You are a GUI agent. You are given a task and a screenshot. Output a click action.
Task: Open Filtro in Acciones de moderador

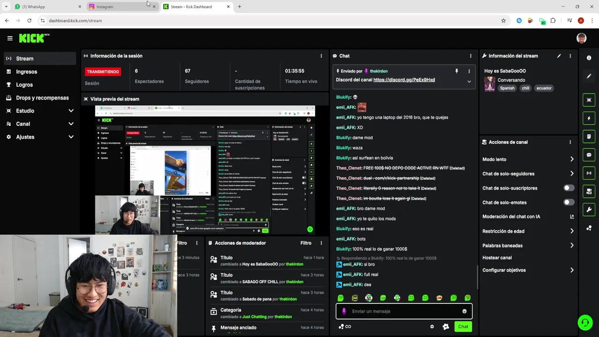tap(306, 243)
